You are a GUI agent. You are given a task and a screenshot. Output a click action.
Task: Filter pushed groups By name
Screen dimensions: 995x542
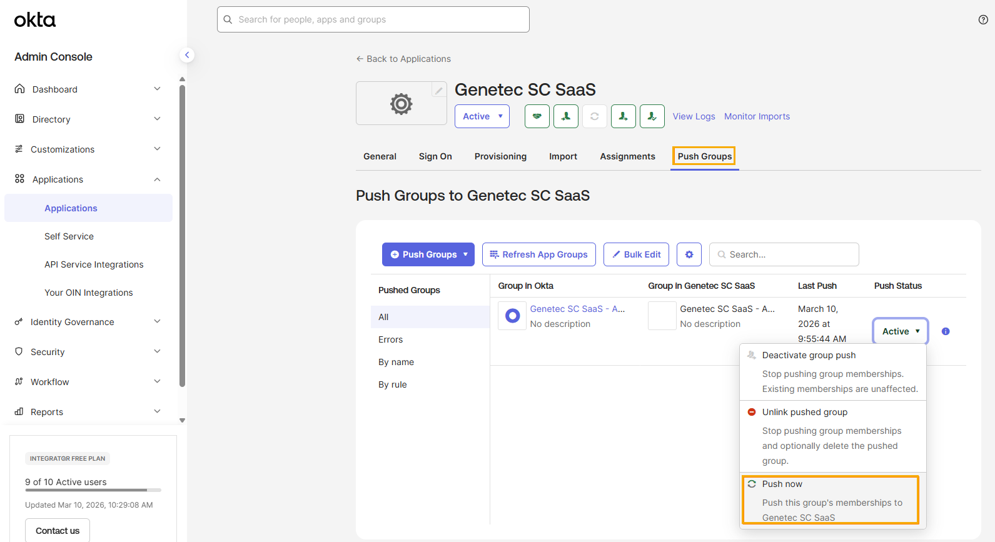[430, 362]
